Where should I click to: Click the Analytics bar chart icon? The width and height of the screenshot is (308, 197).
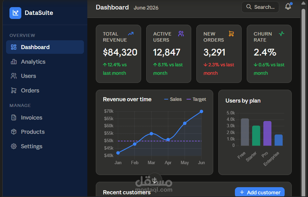(14, 62)
